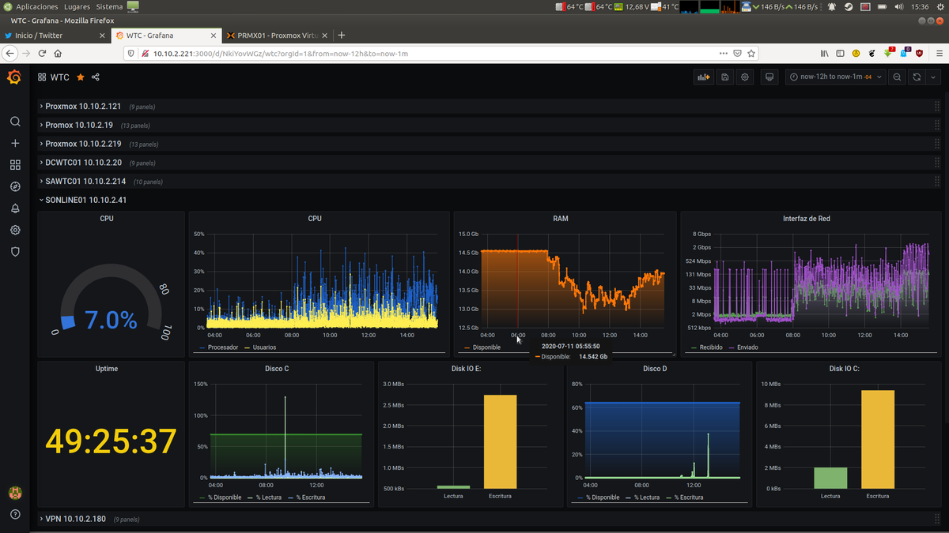Open the Sistema menu
This screenshot has height=533, width=949.
[110, 6]
